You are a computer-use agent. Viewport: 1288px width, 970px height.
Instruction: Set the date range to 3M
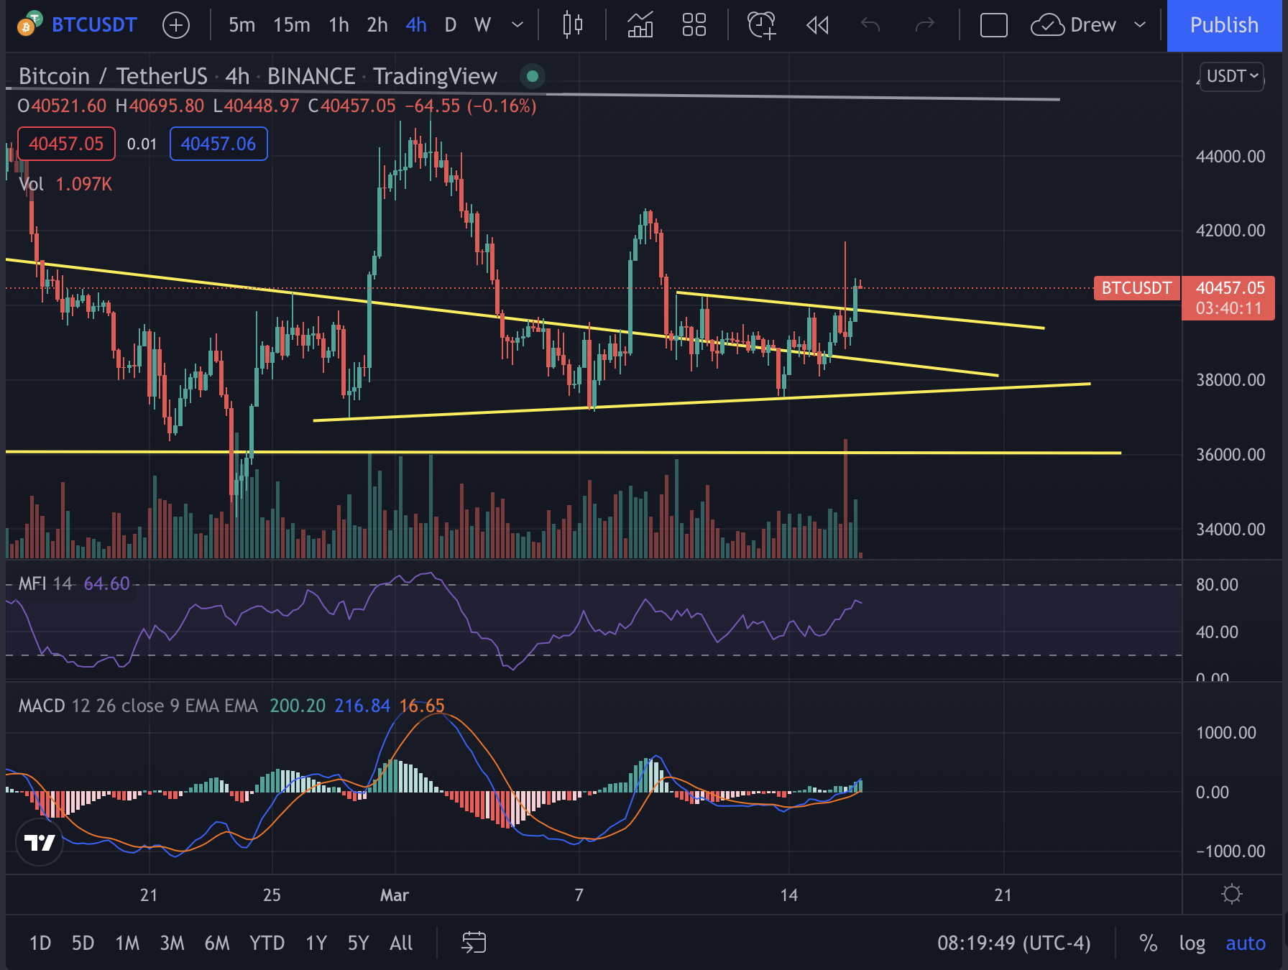coord(172,943)
